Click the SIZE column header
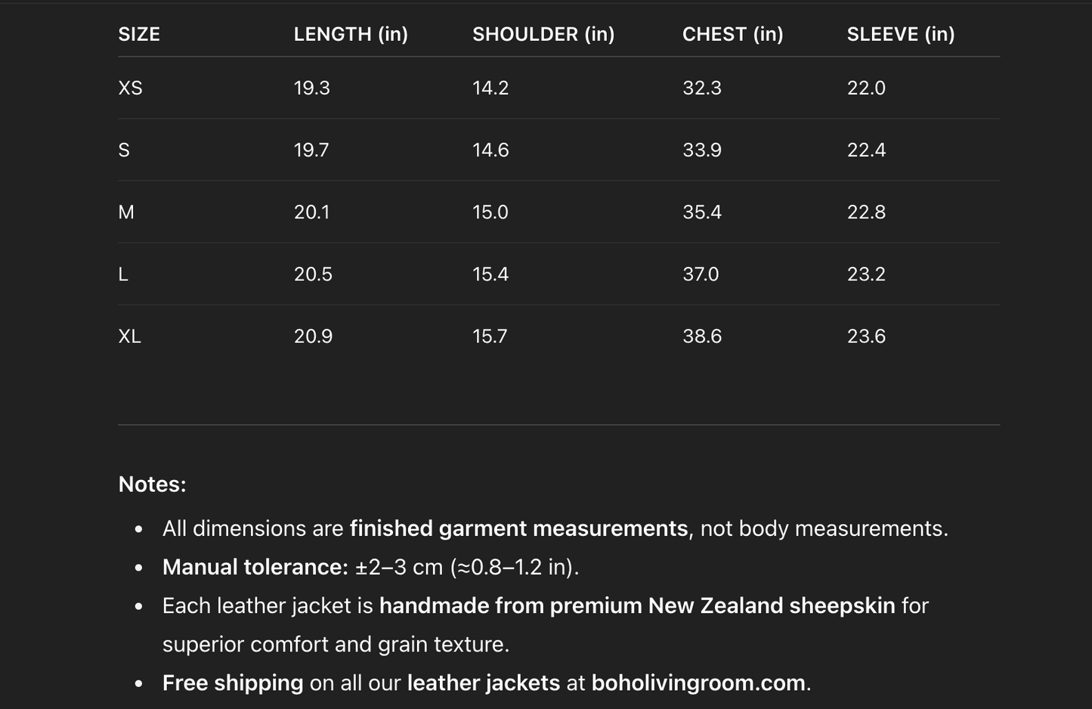1092x709 pixels. click(139, 34)
